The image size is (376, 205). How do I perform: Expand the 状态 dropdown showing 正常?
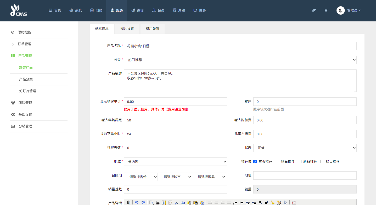[x=305, y=148]
